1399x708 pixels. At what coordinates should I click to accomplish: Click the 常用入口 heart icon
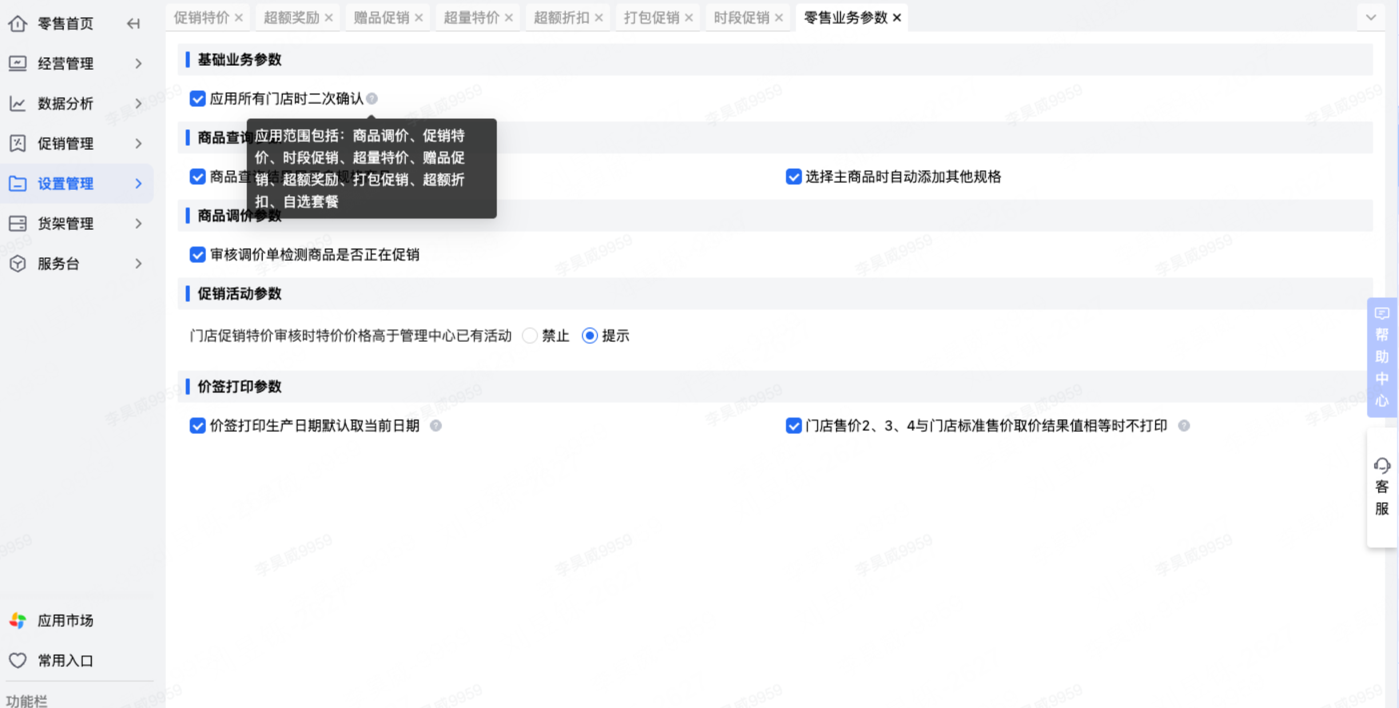pyautogui.click(x=18, y=661)
